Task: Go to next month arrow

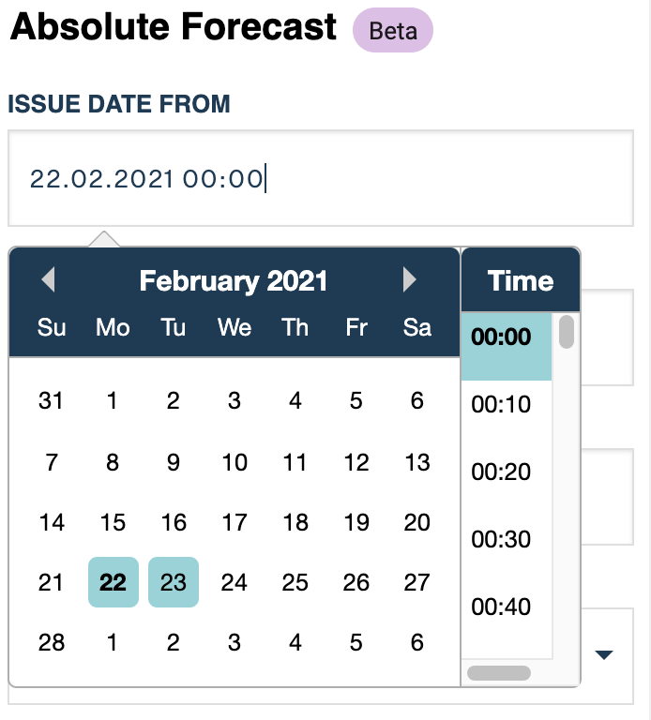Action: pos(410,279)
